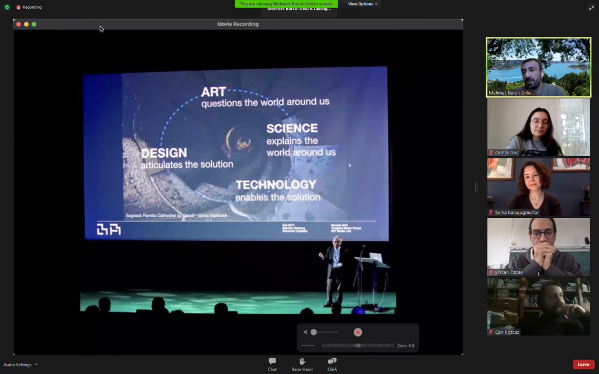Start recording with the red record button

[357, 332]
